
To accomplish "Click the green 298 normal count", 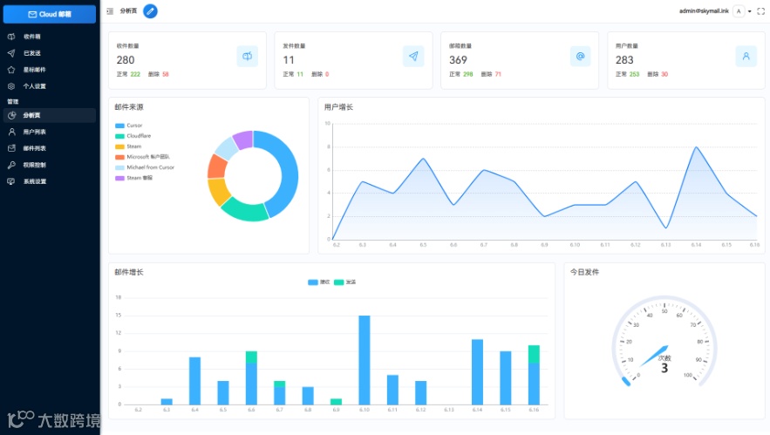I will [468, 74].
